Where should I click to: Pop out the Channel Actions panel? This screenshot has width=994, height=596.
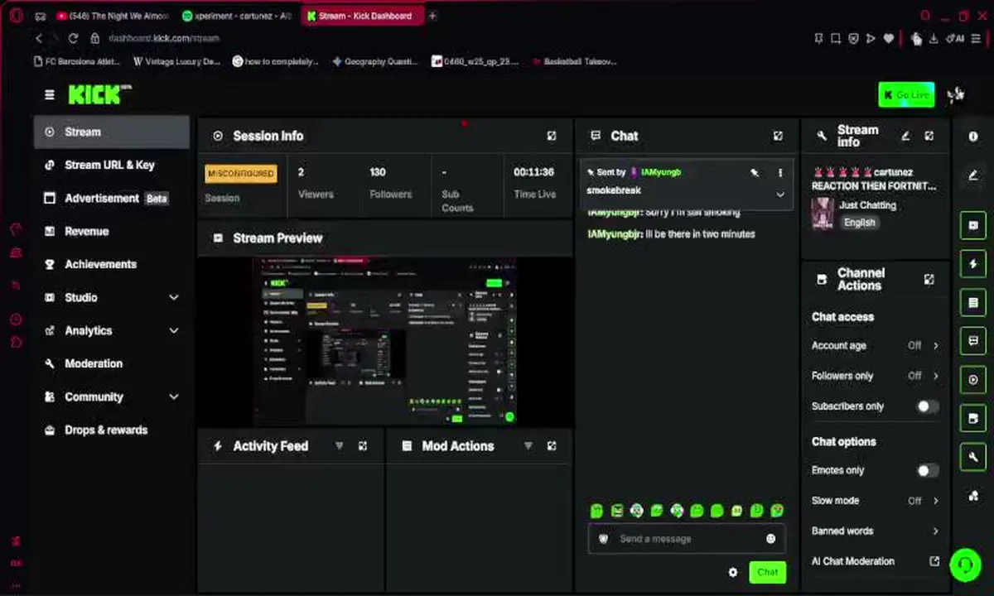tap(929, 280)
